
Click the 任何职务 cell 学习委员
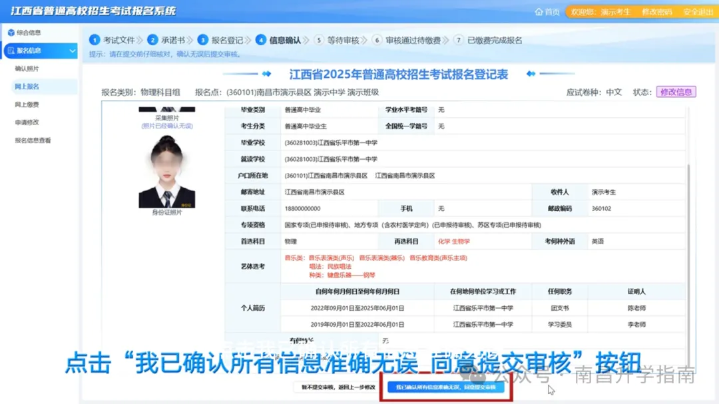pyautogui.click(x=559, y=325)
